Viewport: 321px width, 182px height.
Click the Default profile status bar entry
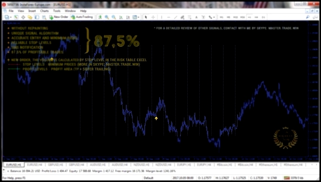pos(149,178)
